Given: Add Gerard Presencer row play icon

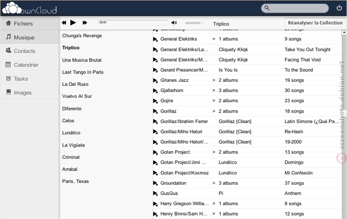Looking at the screenshot, I should point(156,70).
